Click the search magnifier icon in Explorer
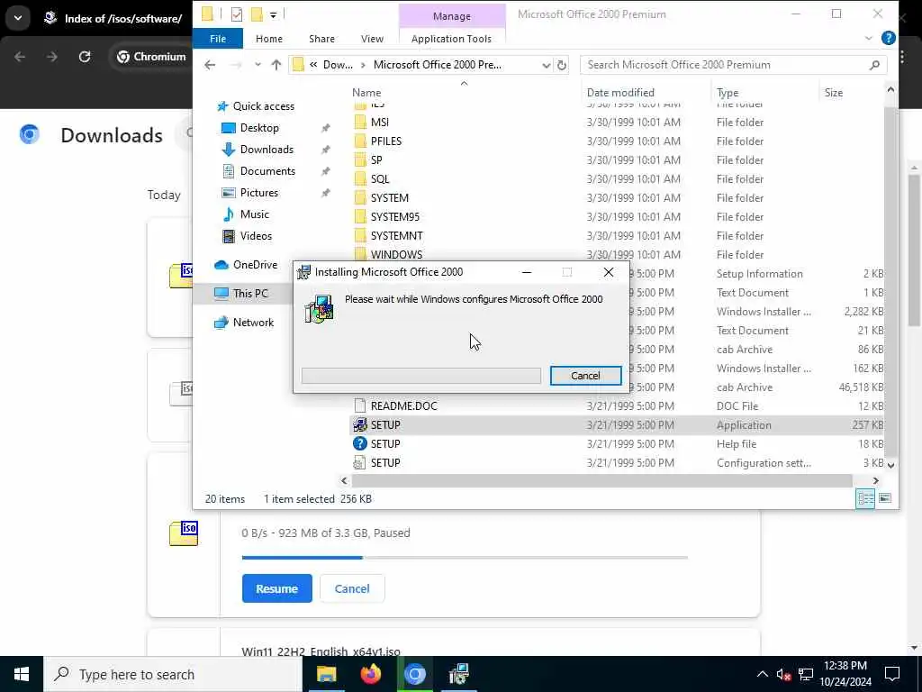This screenshot has height=692, width=922. (874, 65)
